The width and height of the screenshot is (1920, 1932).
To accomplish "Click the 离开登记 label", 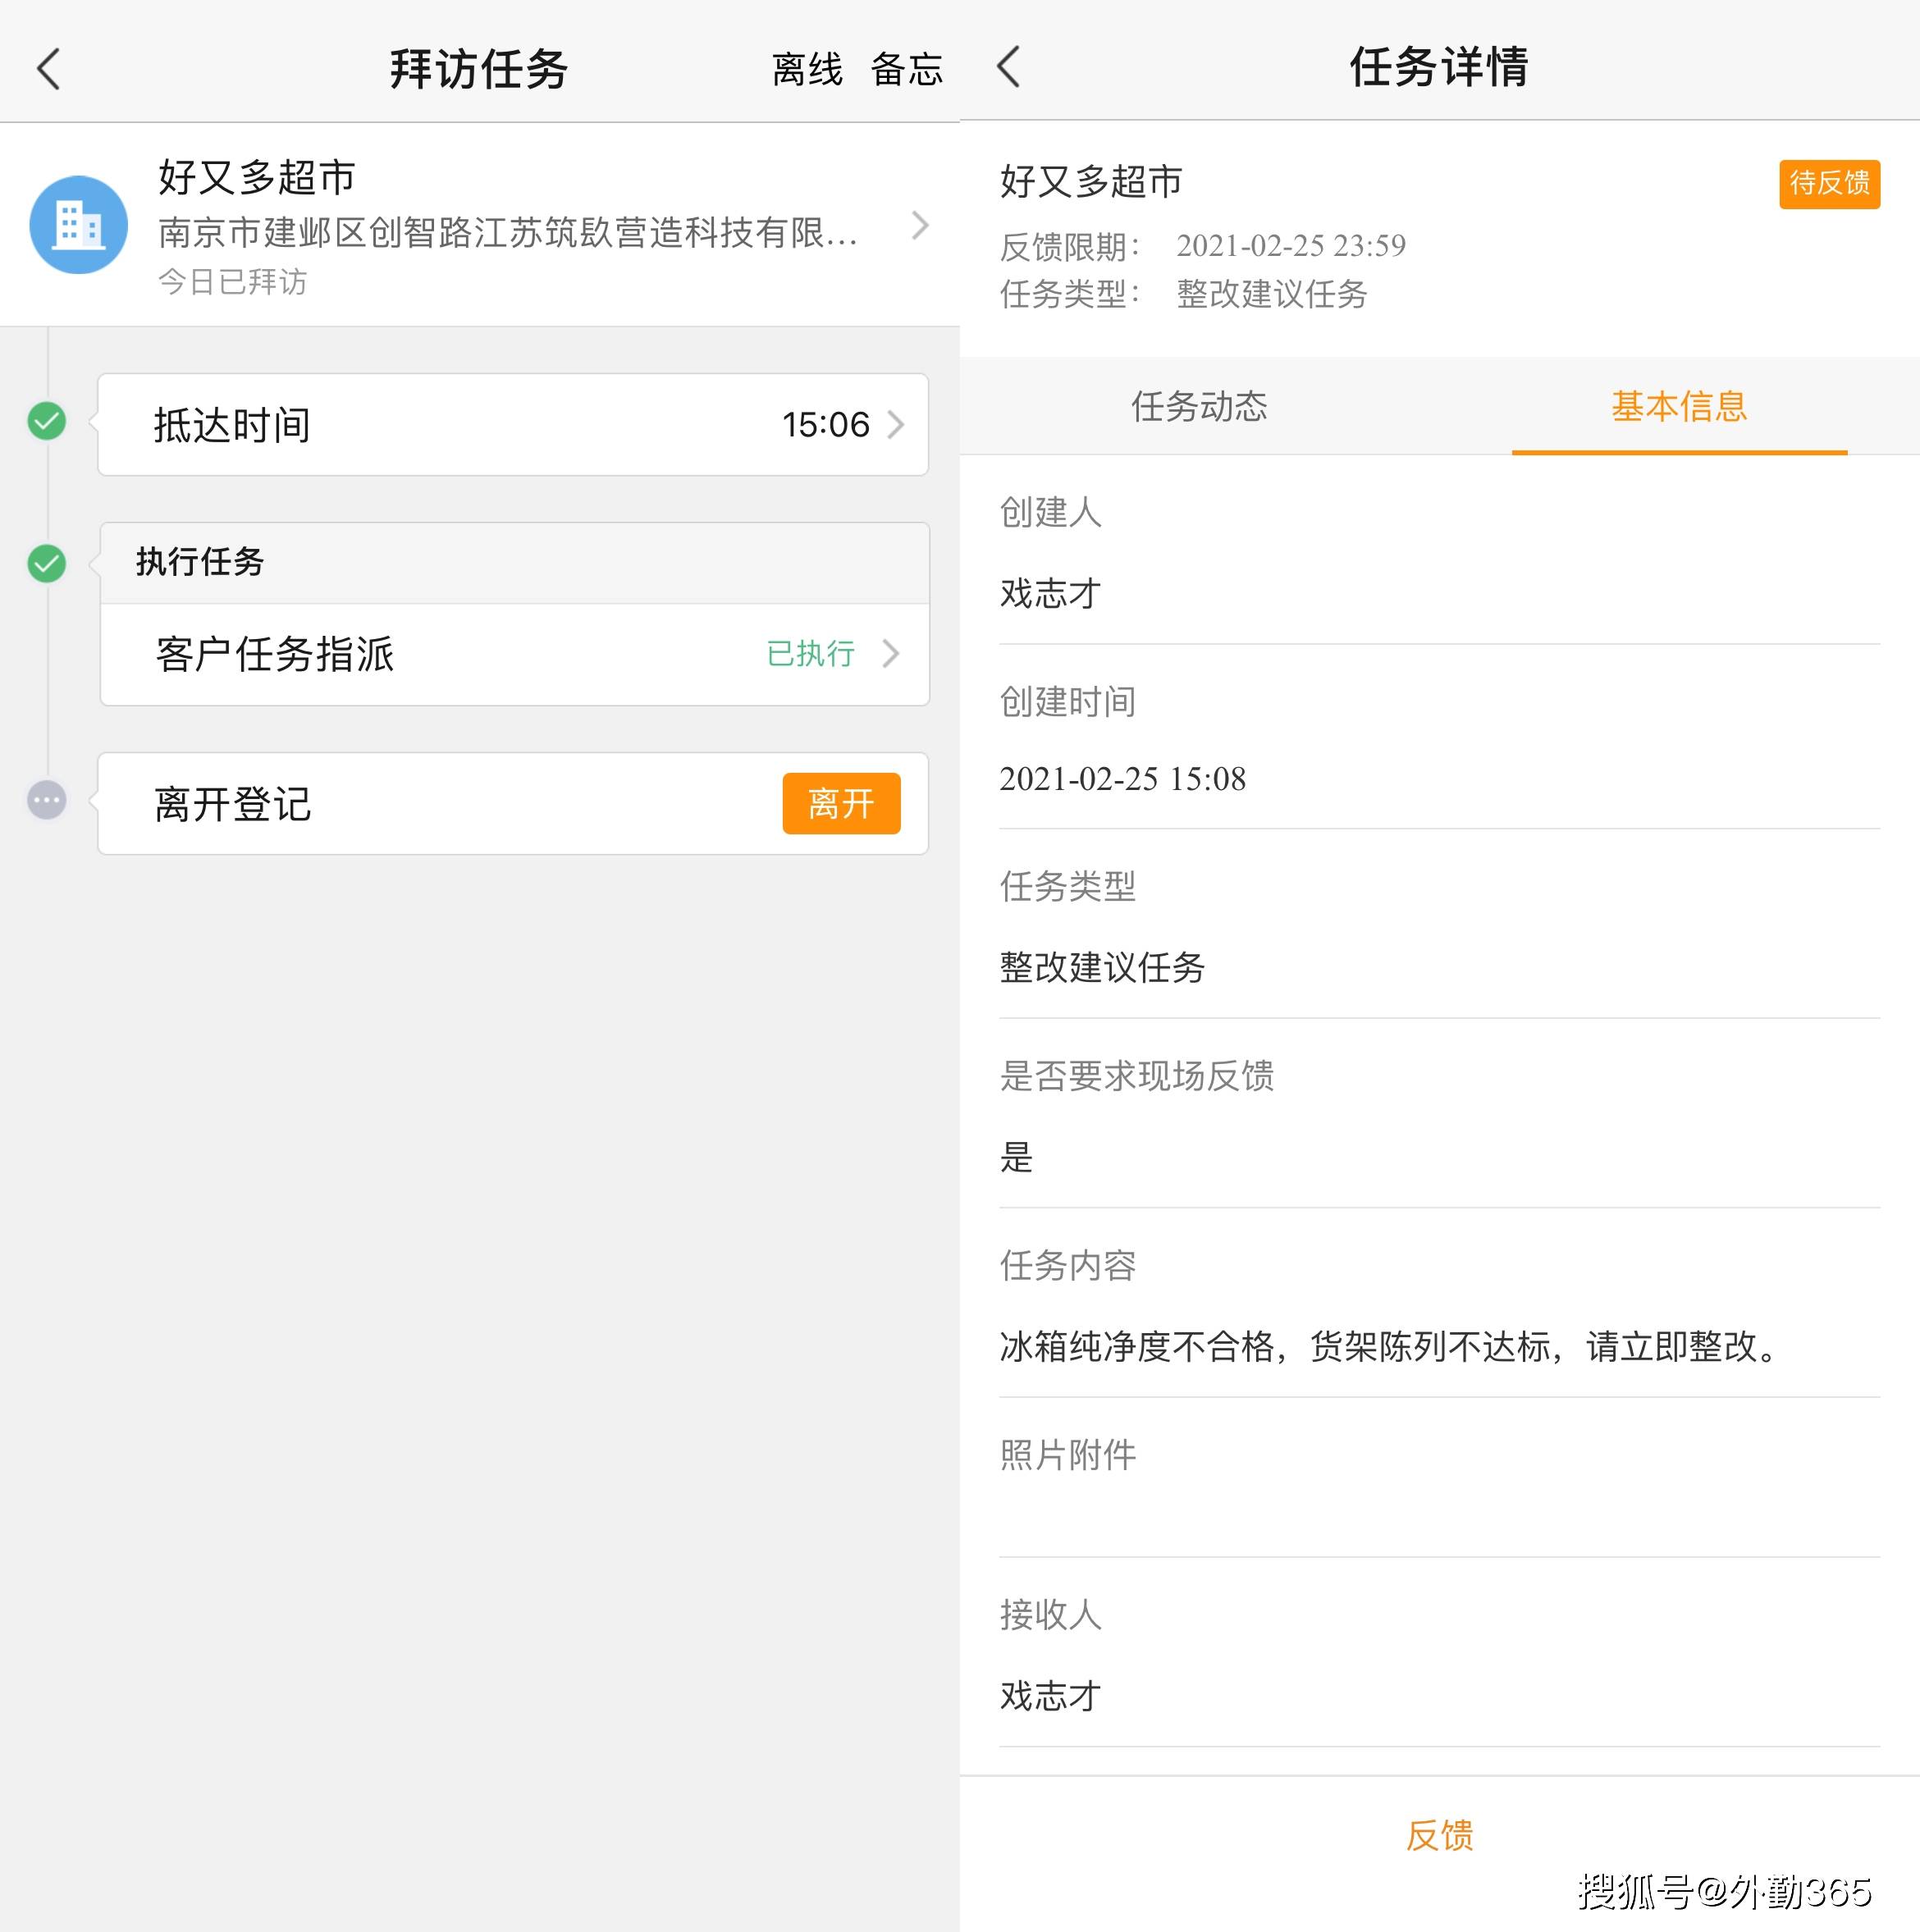I will point(232,804).
